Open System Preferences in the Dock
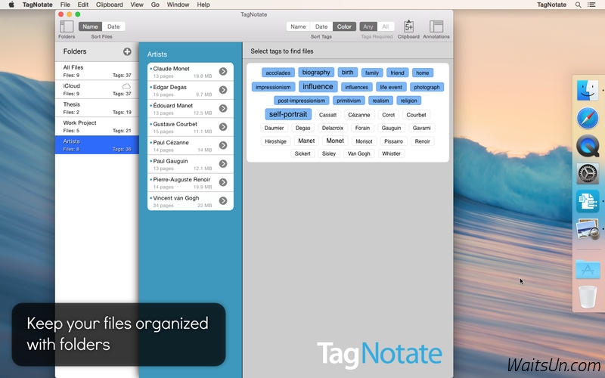This screenshot has height=378, width=605. click(588, 174)
